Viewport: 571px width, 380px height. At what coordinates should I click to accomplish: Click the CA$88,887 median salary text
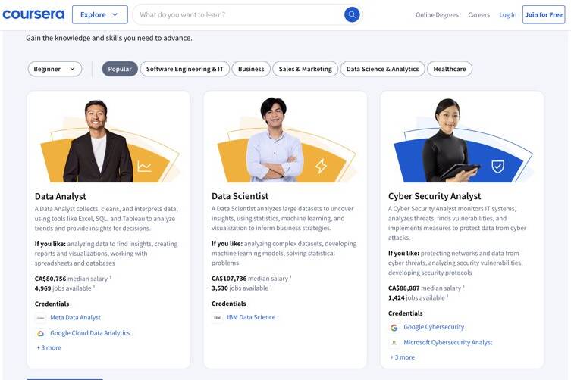(425, 288)
